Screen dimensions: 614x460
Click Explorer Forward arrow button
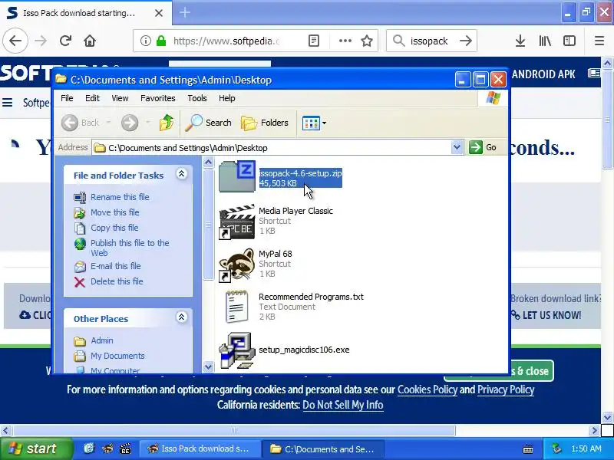(130, 123)
